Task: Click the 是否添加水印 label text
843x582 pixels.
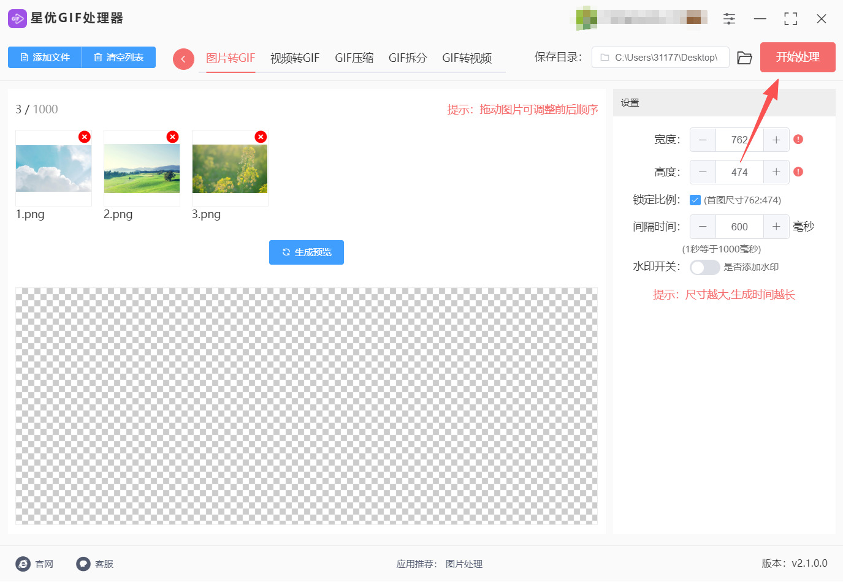Action: (x=751, y=267)
